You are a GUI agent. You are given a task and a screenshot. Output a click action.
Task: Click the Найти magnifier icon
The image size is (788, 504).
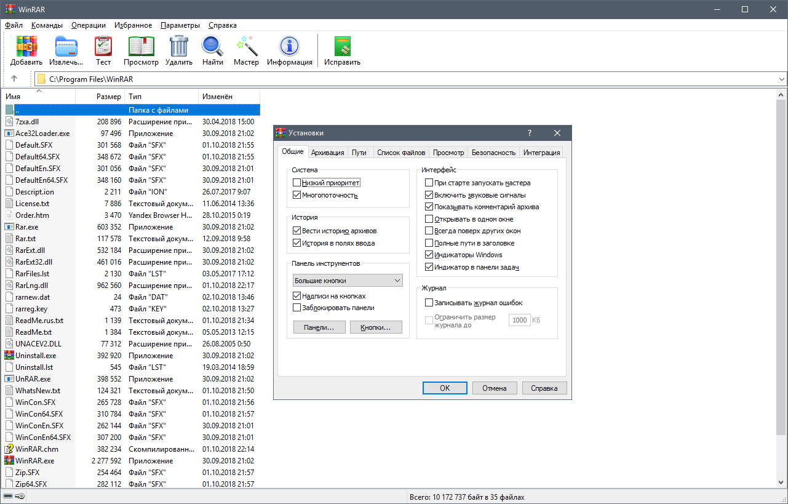pos(212,46)
